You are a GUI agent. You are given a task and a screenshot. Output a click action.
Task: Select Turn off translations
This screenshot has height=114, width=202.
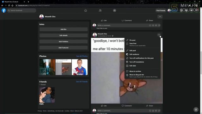(x=142, y=62)
